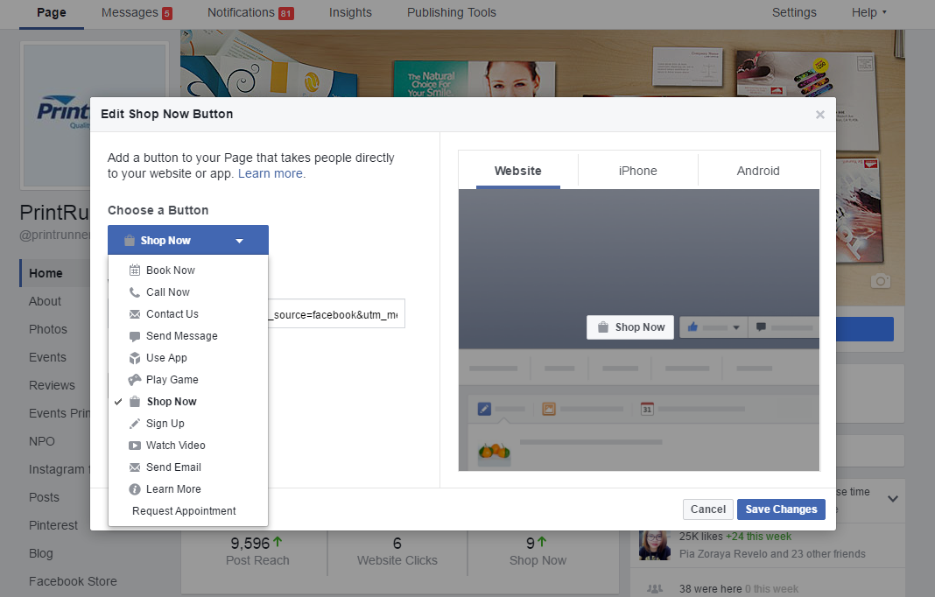
Task: Click the Shop Now preview button
Action: 630,327
